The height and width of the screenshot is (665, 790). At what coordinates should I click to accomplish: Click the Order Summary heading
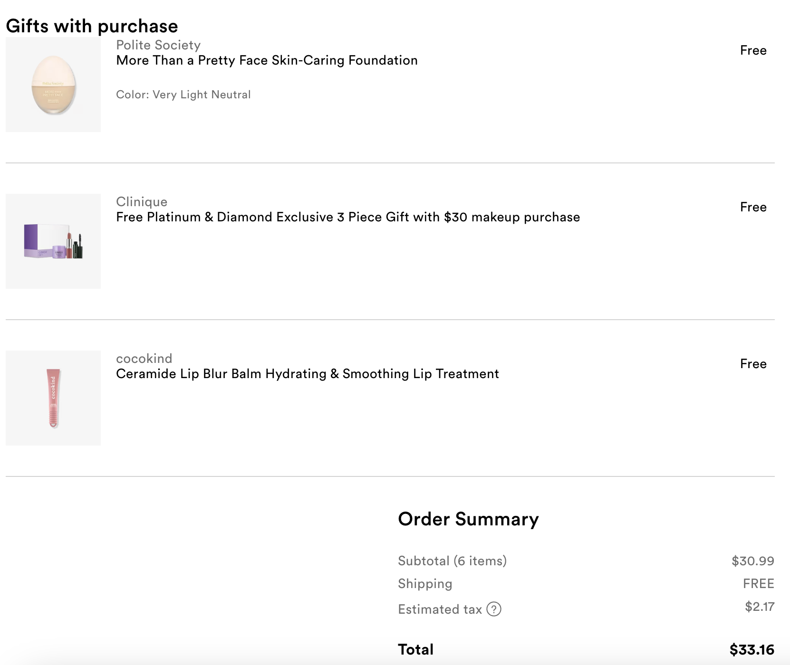(x=468, y=519)
